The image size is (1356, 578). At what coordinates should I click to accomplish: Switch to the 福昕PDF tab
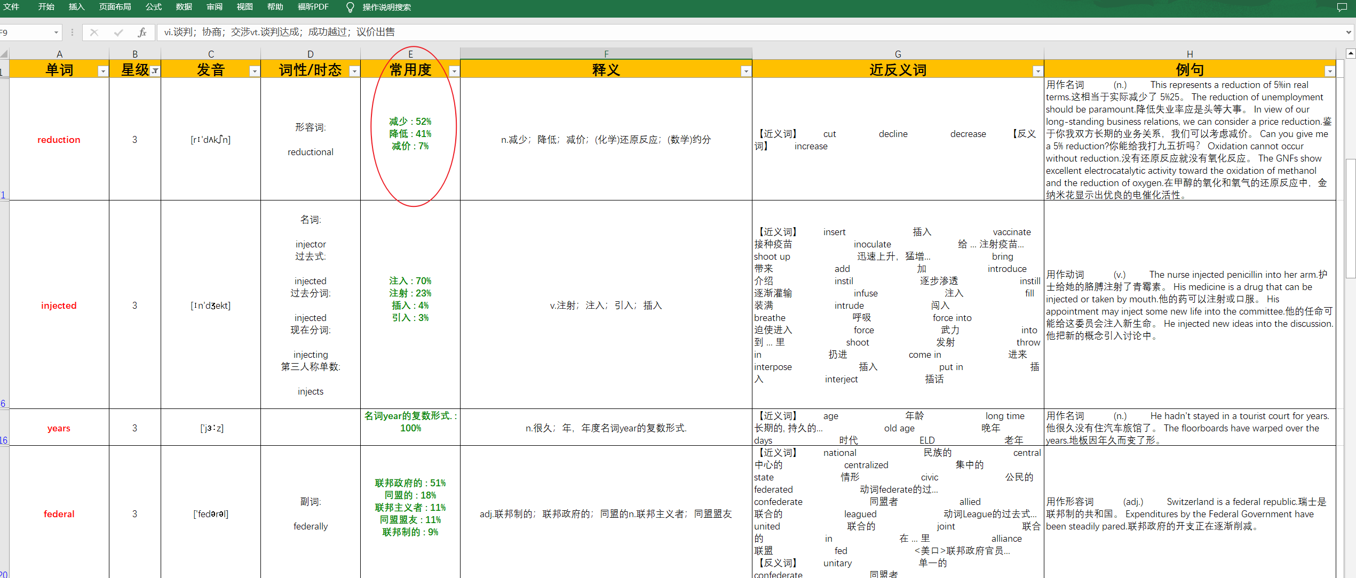click(x=313, y=7)
